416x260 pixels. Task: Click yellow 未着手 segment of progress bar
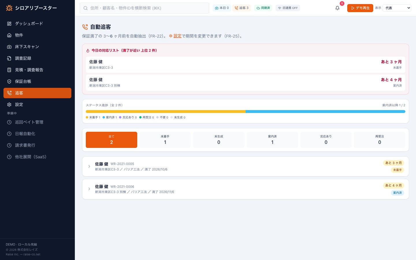coord(166,112)
